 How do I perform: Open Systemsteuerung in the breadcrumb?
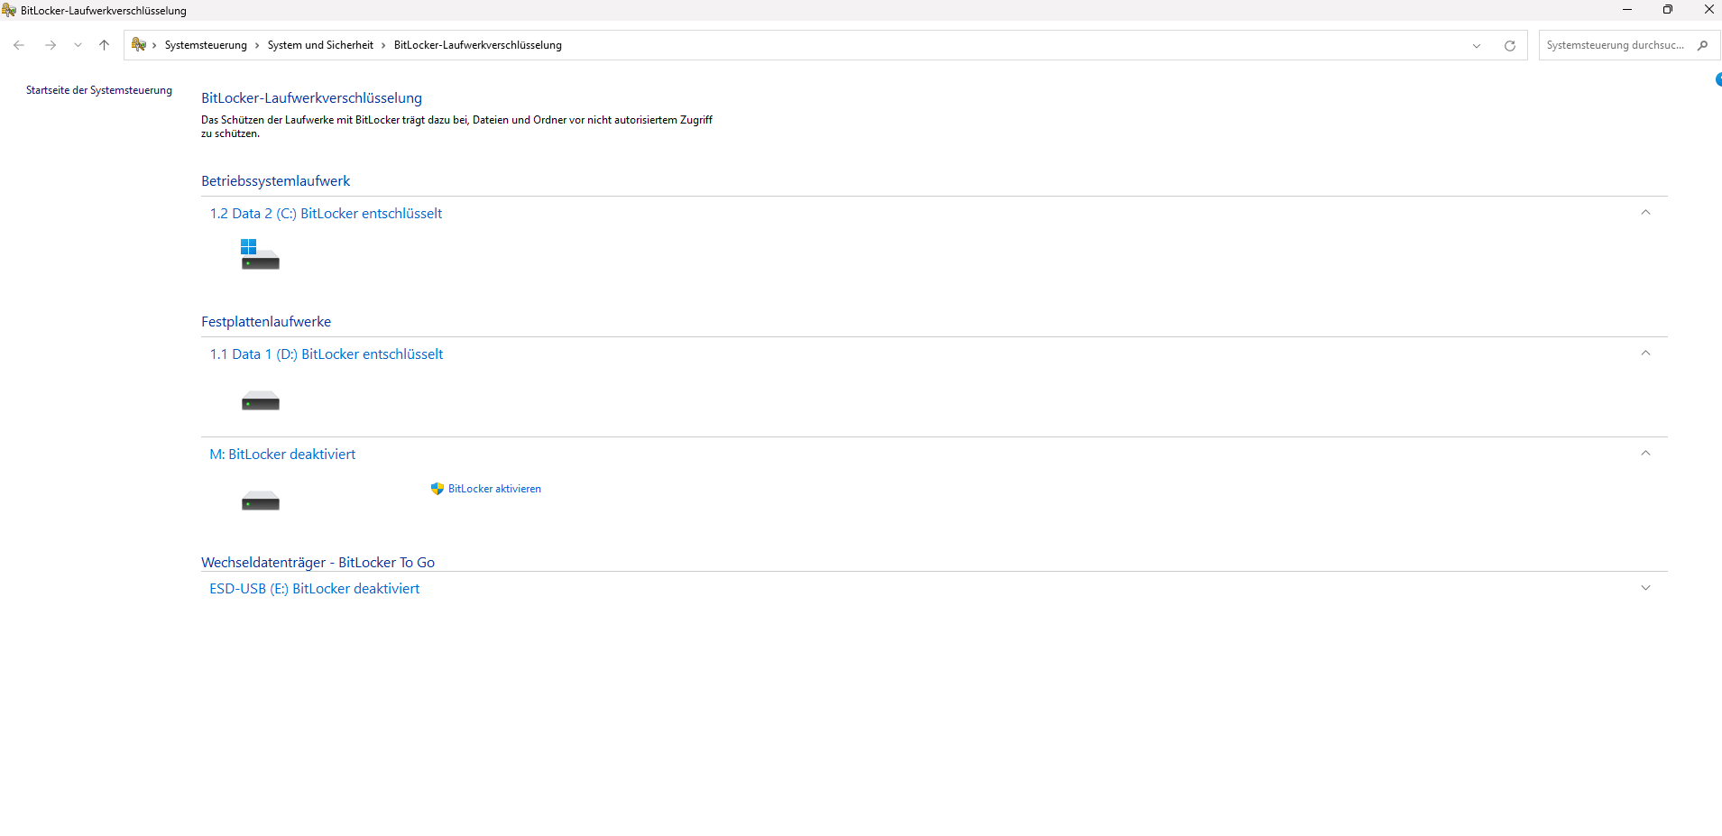pyautogui.click(x=206, y=45)
